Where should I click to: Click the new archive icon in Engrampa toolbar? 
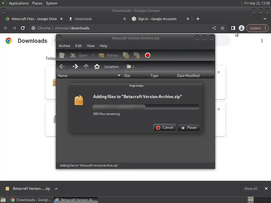click(x=62, y=55)
